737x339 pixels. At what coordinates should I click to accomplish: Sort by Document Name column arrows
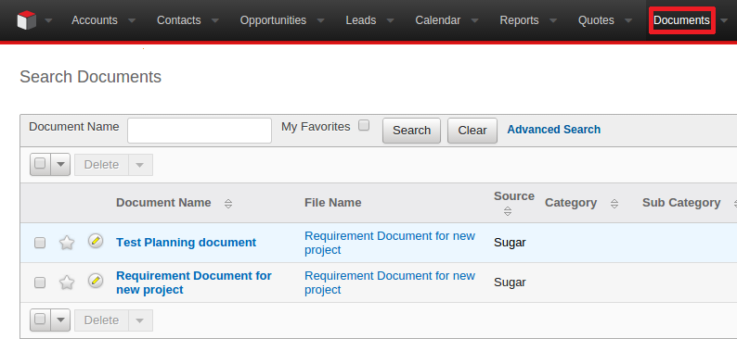tap(228, 204)
